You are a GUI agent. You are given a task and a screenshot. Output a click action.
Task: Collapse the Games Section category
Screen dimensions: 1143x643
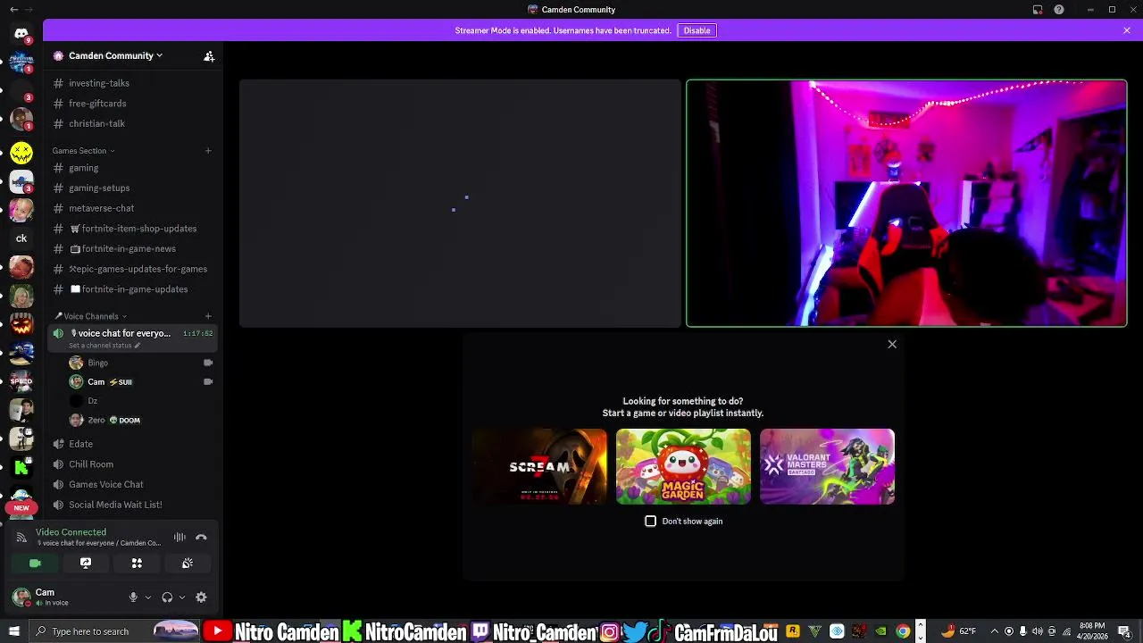point(83,151)
